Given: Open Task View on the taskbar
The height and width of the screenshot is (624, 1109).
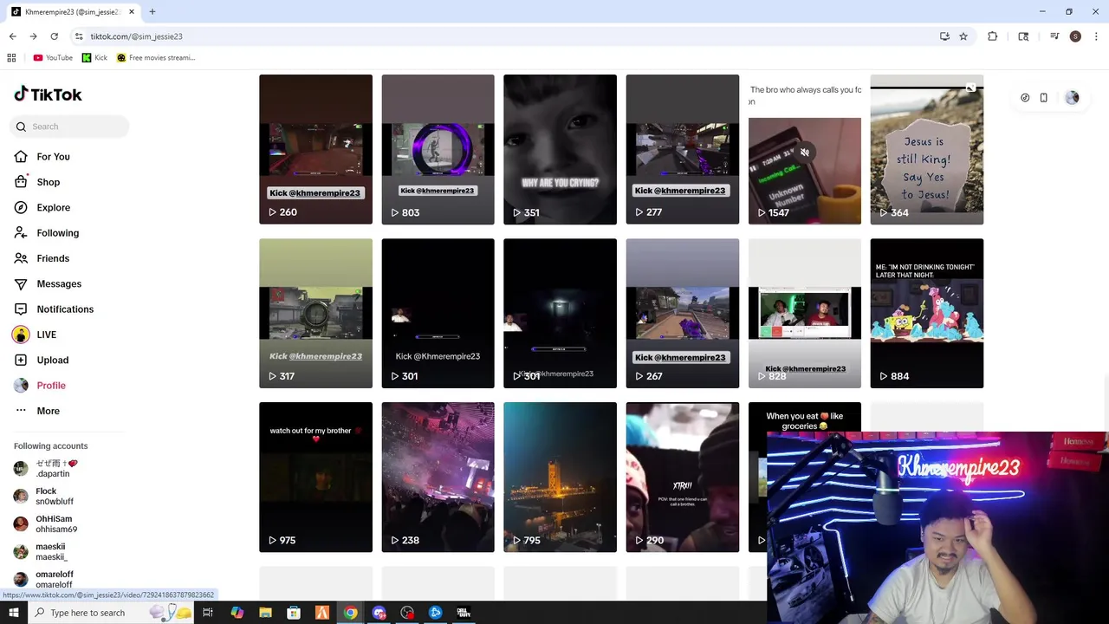Looking at the screenshot, I should click(x=208, y=613).
